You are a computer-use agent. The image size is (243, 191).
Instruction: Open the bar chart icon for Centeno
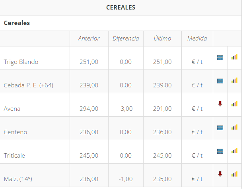[235, 127]
